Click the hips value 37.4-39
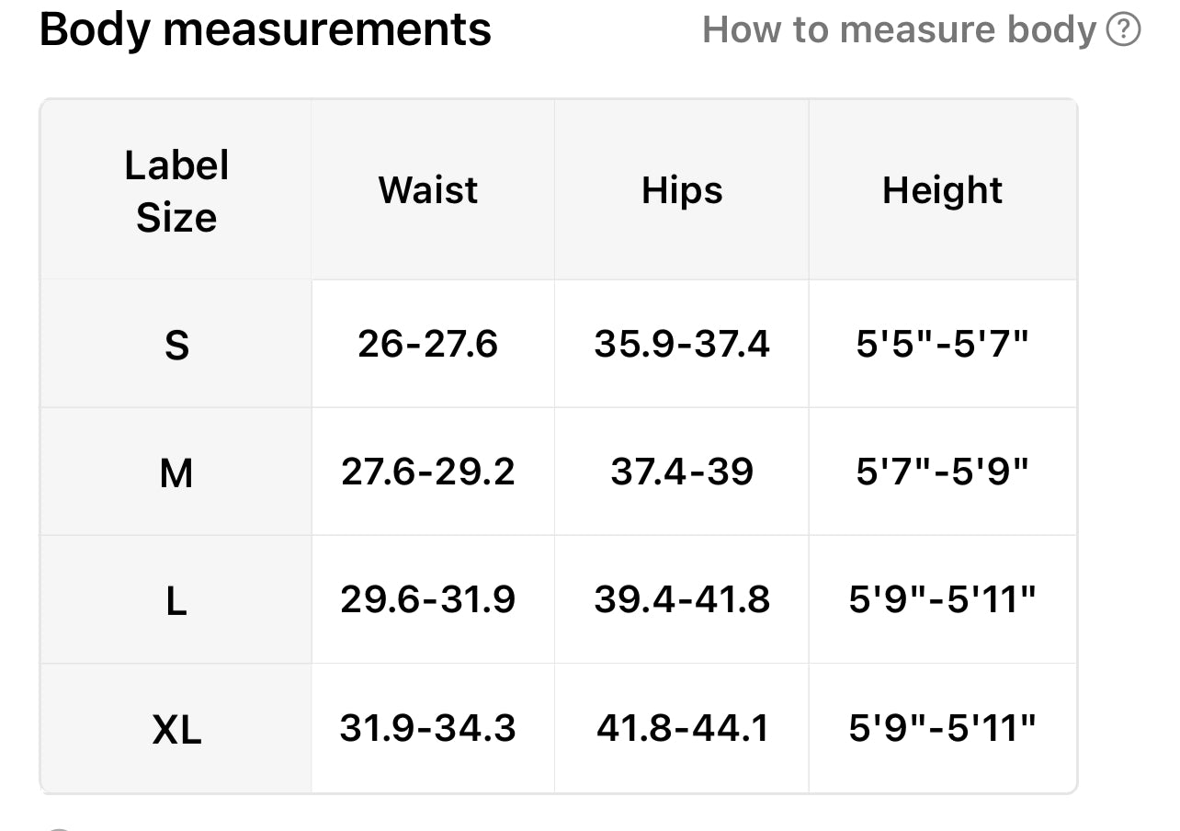 pyautogui.click(x=682, y=472)
